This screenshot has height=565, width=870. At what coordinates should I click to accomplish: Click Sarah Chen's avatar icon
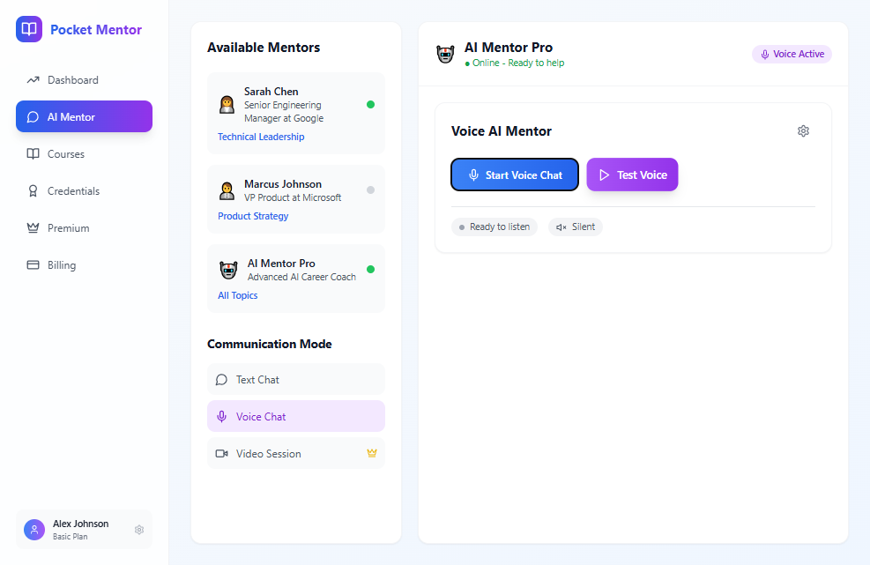click(227, 104)
